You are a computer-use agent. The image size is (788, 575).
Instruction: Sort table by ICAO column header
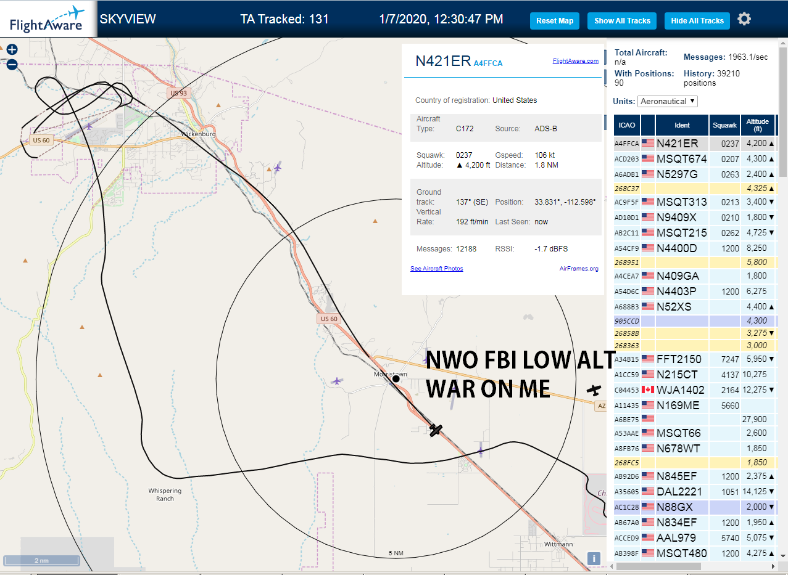627,125
